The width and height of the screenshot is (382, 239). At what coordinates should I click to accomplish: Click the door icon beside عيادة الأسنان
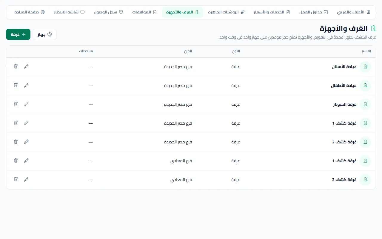click(365, 67)
